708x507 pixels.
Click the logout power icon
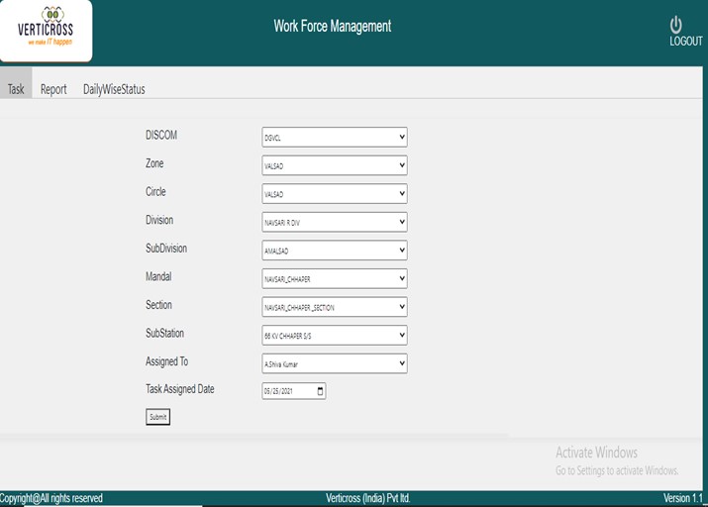676,24
